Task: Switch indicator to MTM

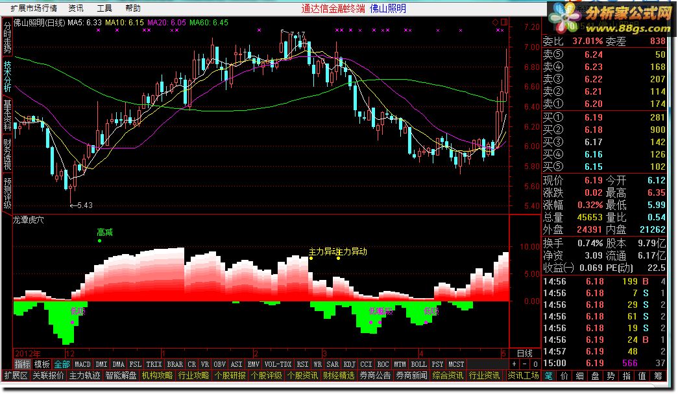Action: 400,364
